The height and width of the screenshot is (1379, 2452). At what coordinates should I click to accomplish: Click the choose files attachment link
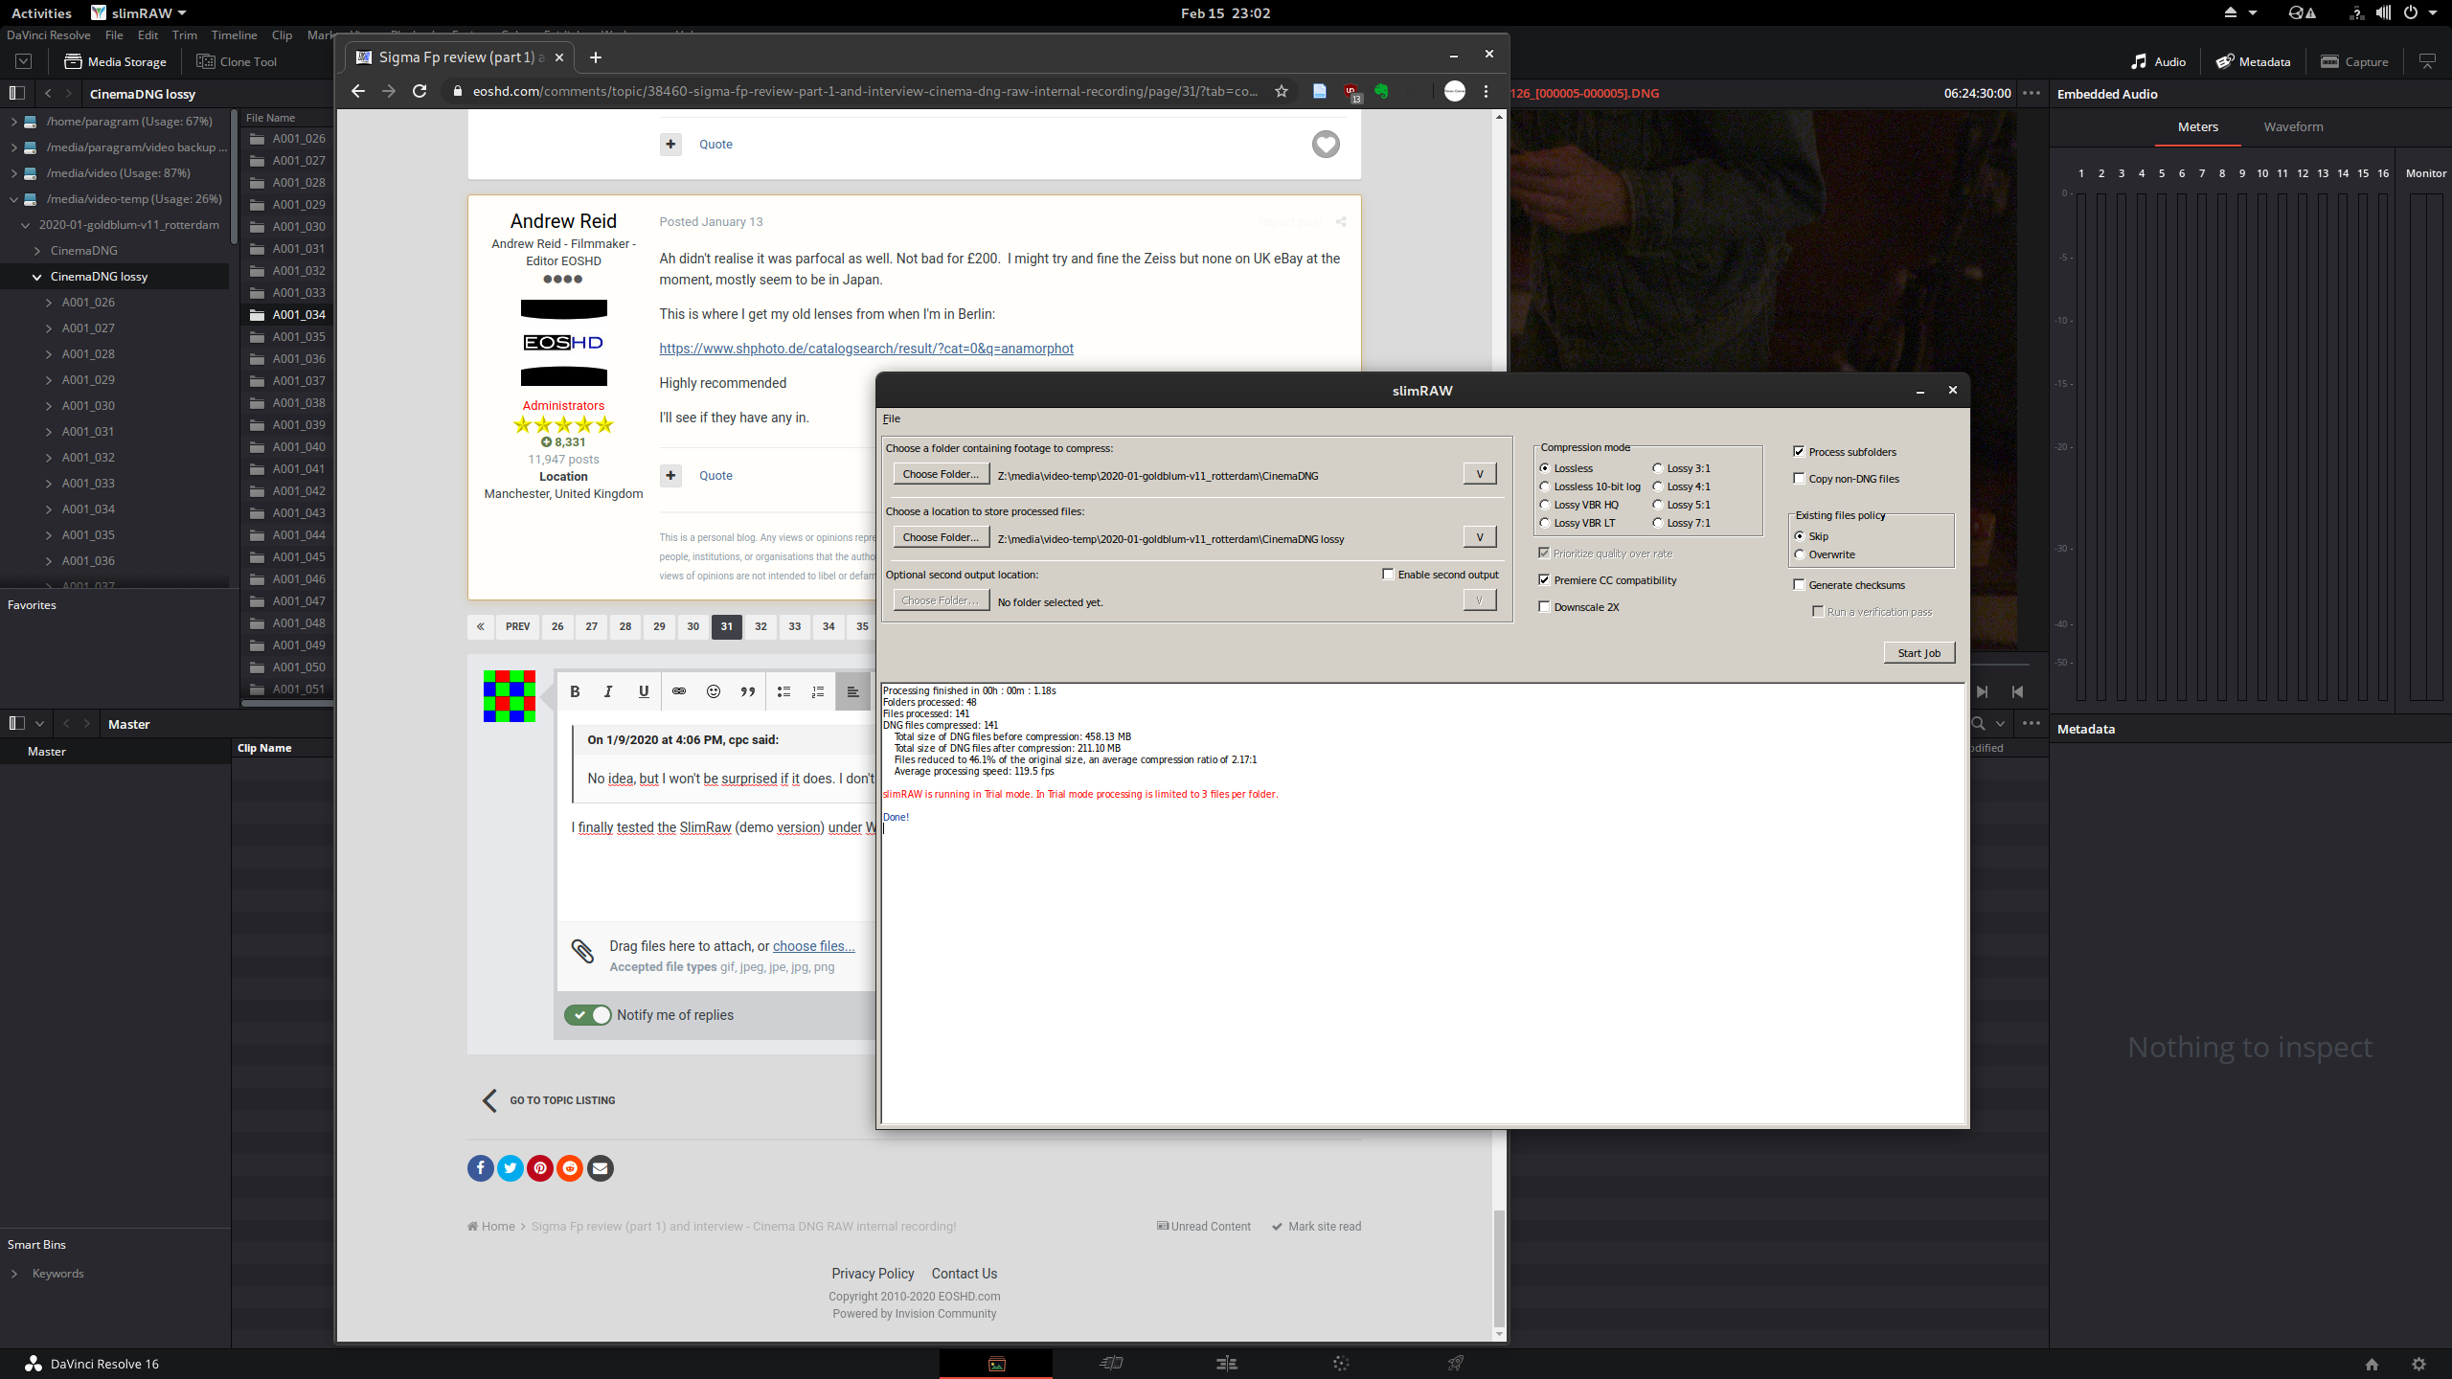tap(814, 946)
